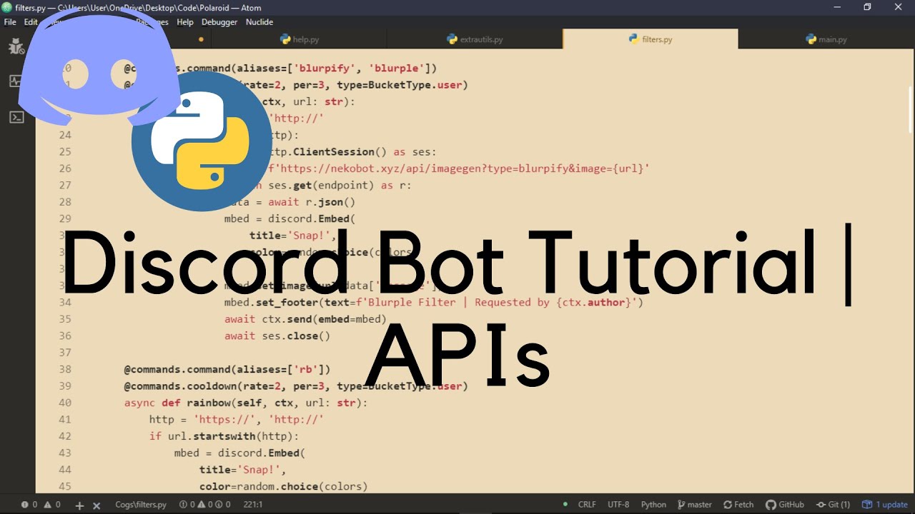Screen dimensions: 915x514
Task: Click "title='Snap!'," on line 44
Action: tap(243, 470)
